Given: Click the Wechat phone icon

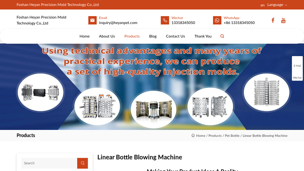Looking at the screenshot, I should (x=165, y=21).
